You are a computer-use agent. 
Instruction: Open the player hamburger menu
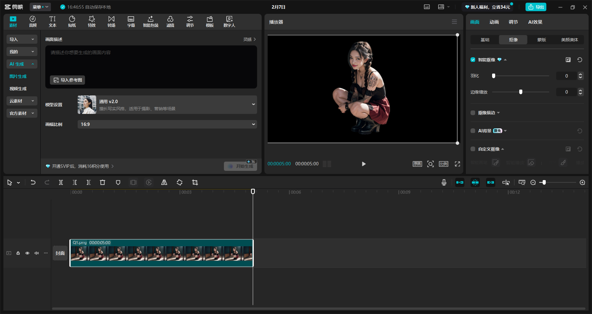[454, 22]
